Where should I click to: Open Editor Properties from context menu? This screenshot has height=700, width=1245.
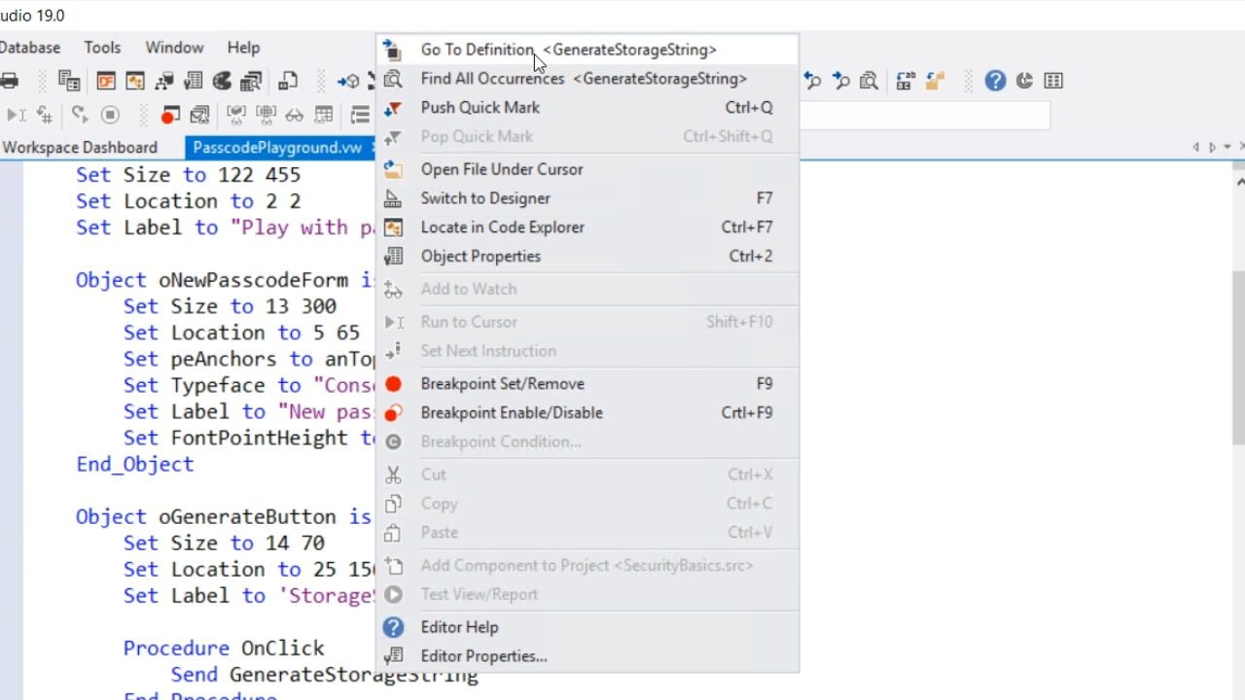click(483, 656)
